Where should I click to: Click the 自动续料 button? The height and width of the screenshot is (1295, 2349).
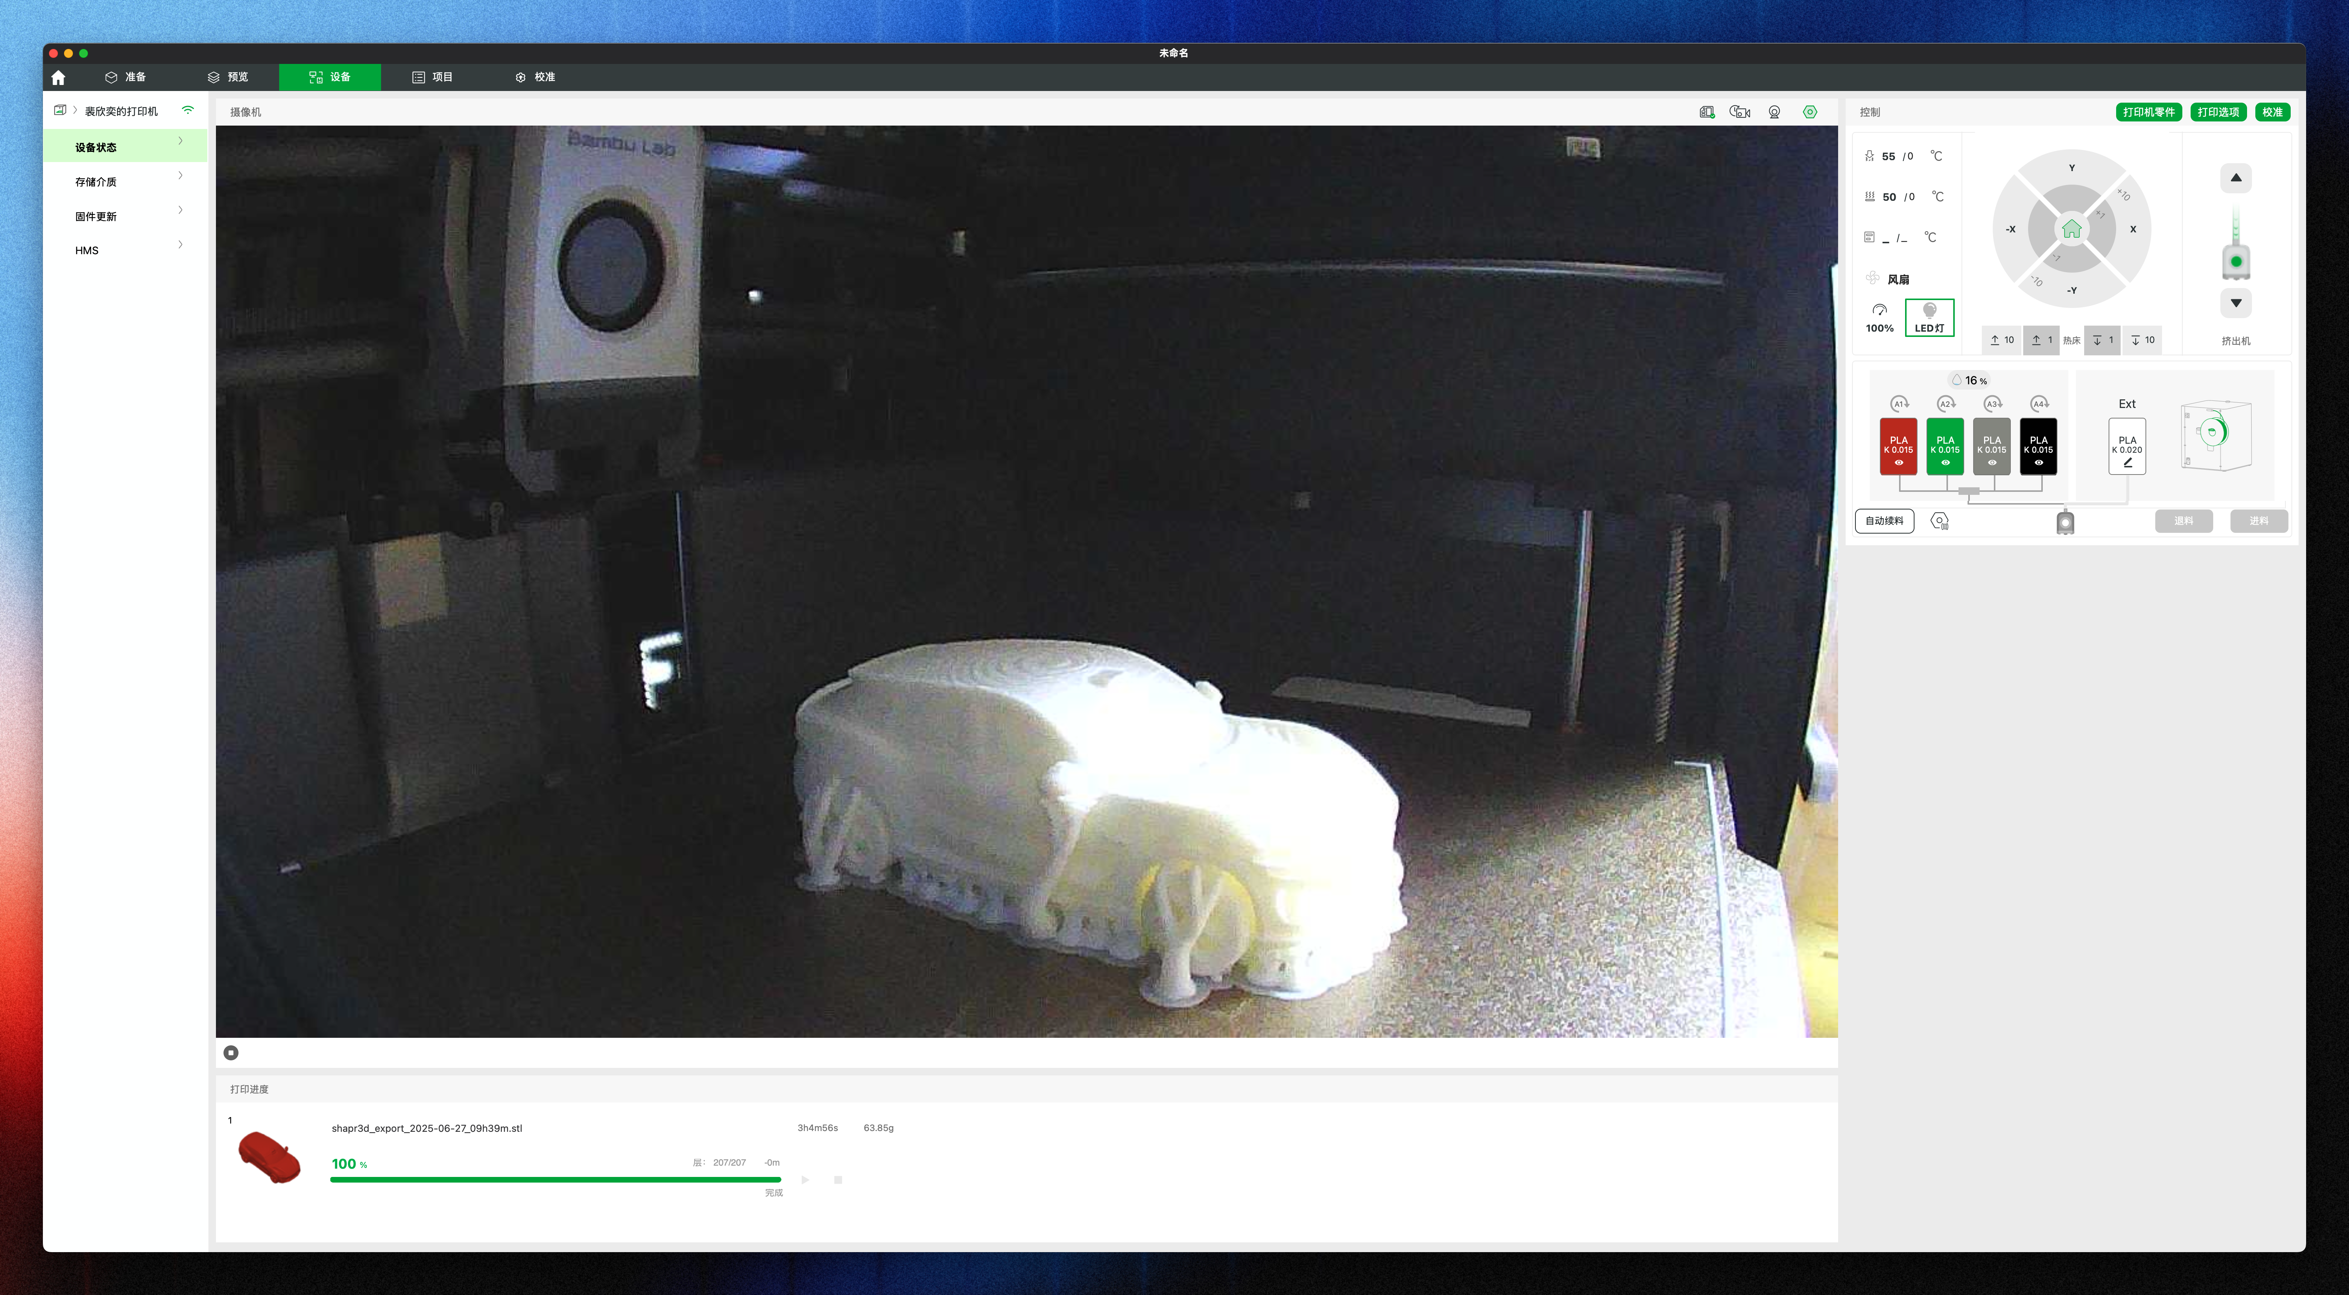[1884, 521]
